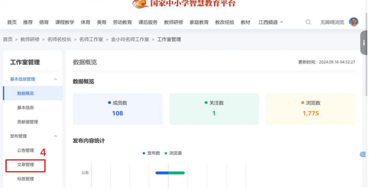Toggle the 浏览量 chart legend

[x=173, y=153]
